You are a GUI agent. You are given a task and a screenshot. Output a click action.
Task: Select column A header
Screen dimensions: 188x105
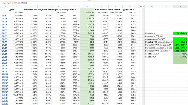pos(5,7)
